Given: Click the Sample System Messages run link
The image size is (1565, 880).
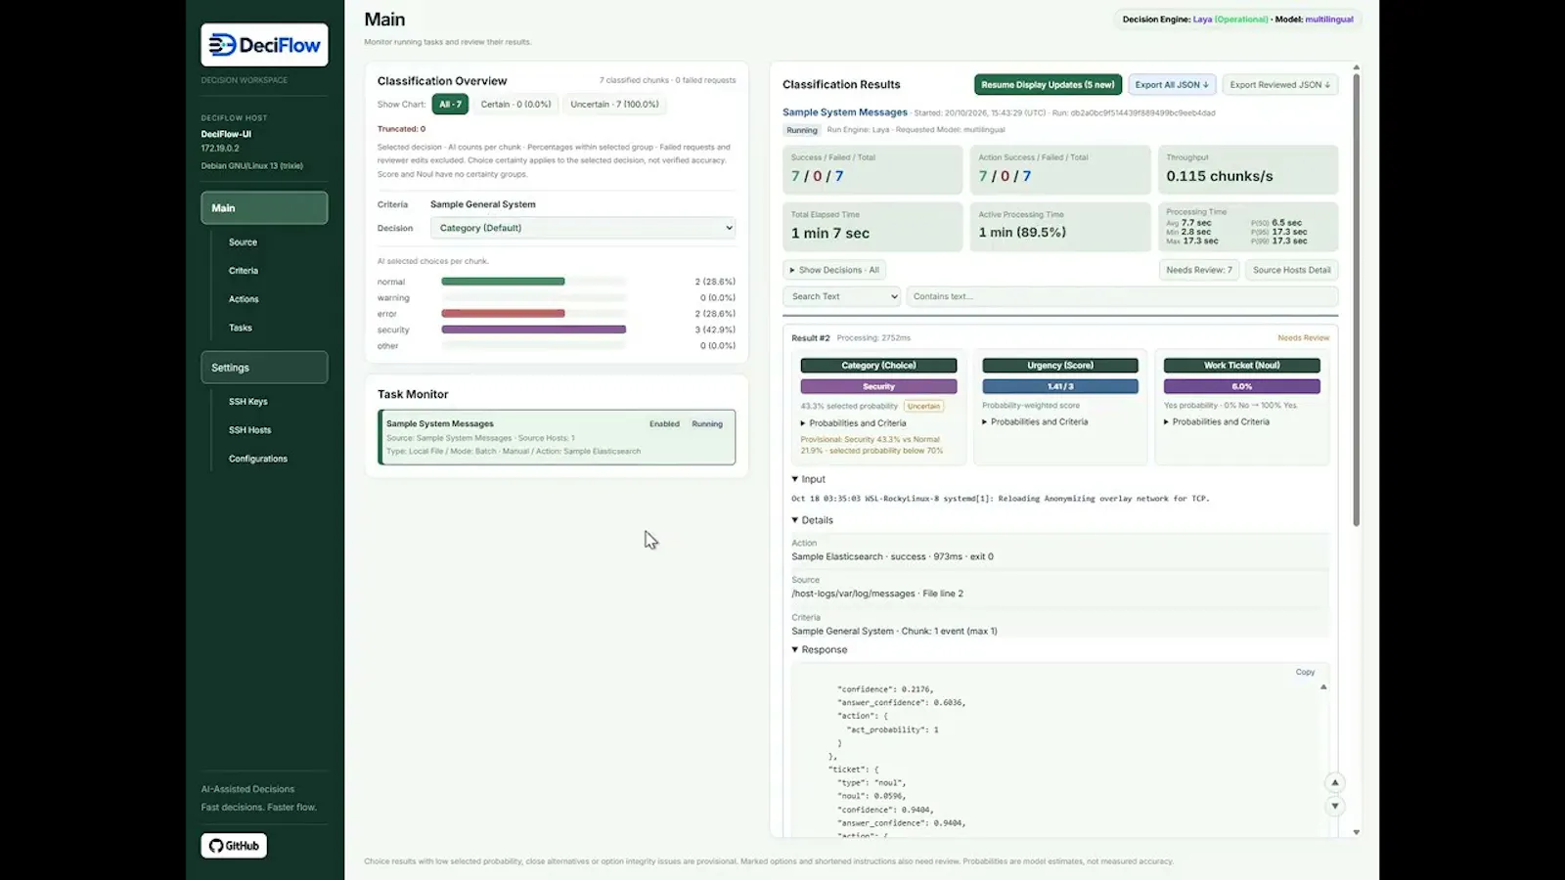Looking at the screenshot, I should pos(845,112).
